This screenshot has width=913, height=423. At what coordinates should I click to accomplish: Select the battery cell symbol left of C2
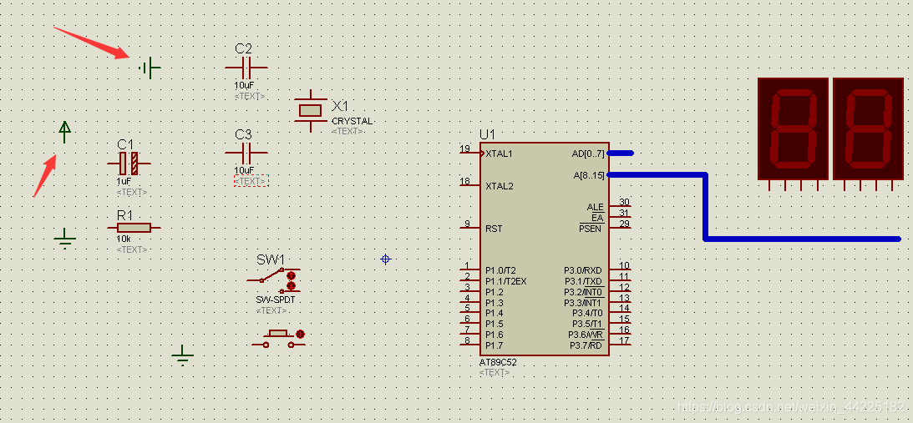(x=150, y=68)
